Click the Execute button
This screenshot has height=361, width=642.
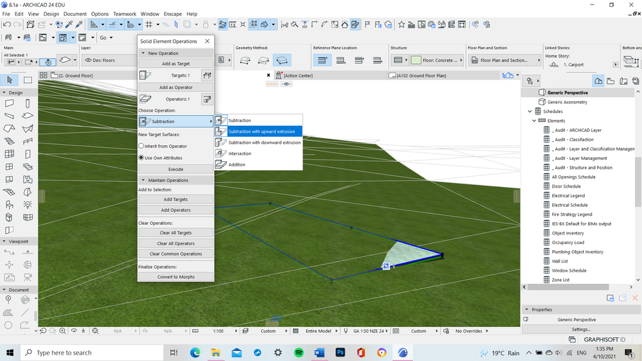(x=175, y=169)
